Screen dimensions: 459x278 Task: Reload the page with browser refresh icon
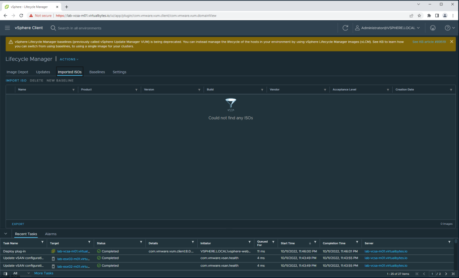21,16
